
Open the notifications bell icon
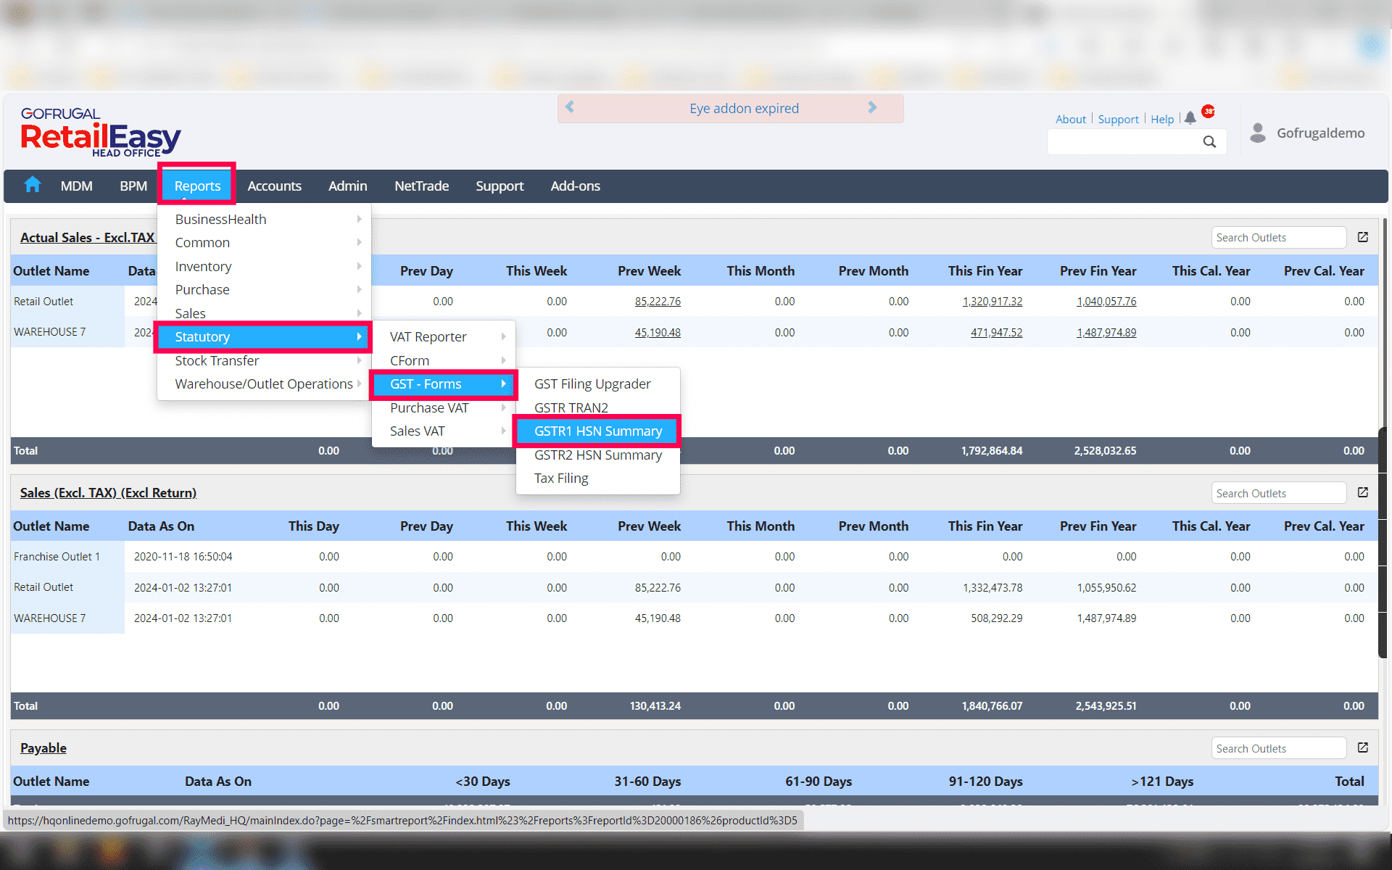coord(1190,118)
